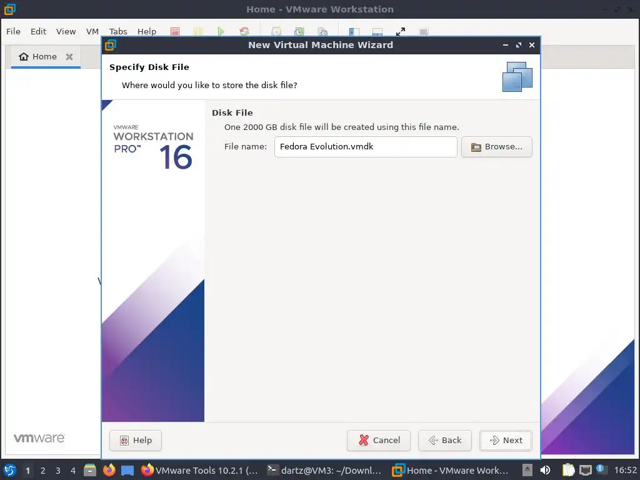Viewport: 640px width, 480px height.
Task: Switch to workspace 2 in taskbar
Action: pyautogui.click(x=43, y=471)
